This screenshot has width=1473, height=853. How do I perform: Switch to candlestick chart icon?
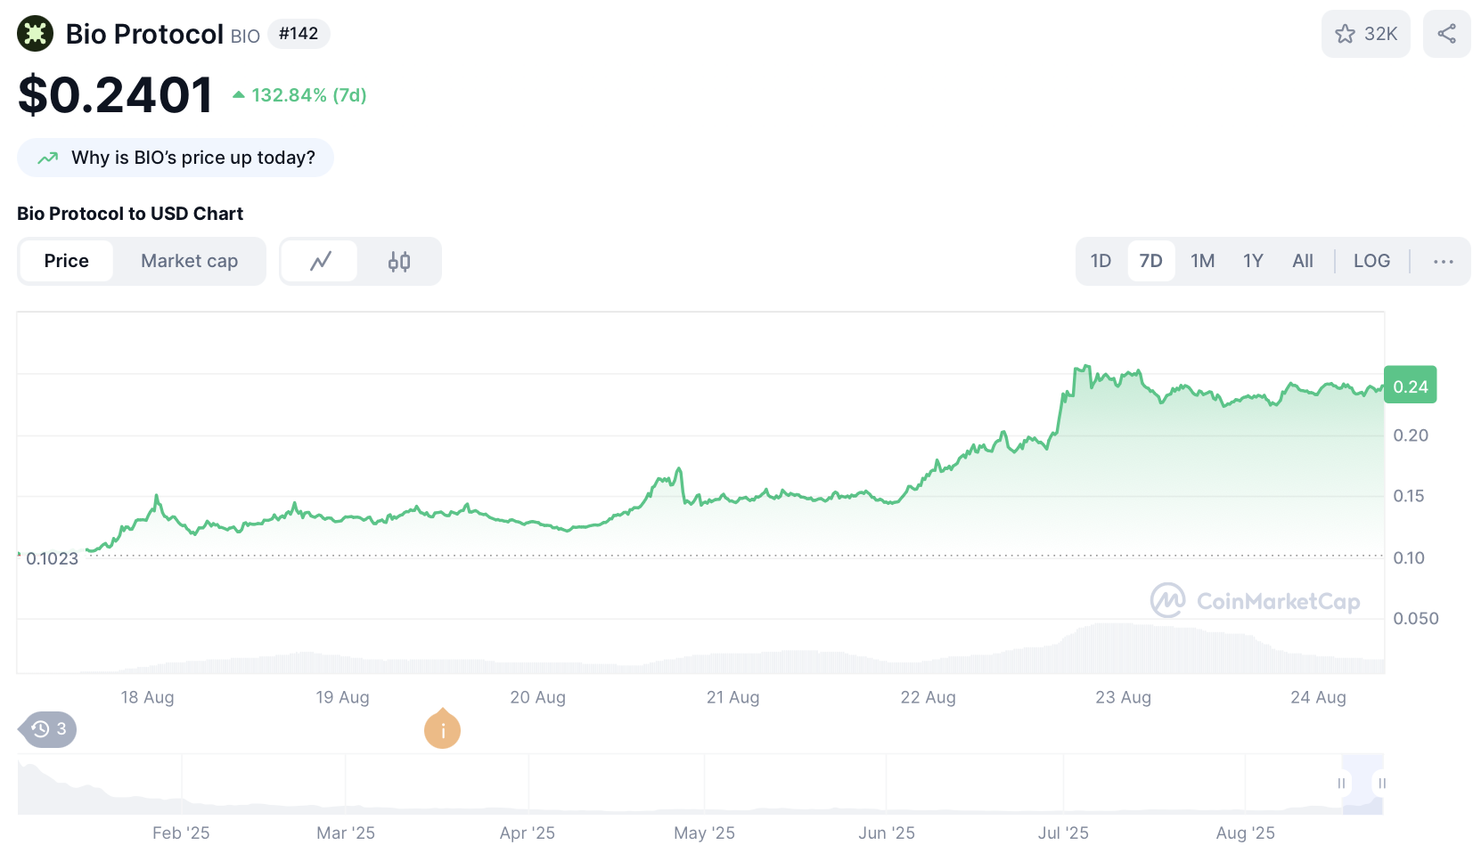tap(398, 261)
